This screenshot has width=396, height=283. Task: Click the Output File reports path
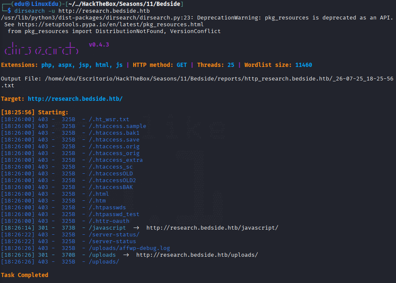[197, 82]
